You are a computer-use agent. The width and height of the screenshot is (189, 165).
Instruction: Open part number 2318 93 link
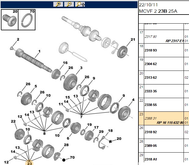[x=151, y=50]
